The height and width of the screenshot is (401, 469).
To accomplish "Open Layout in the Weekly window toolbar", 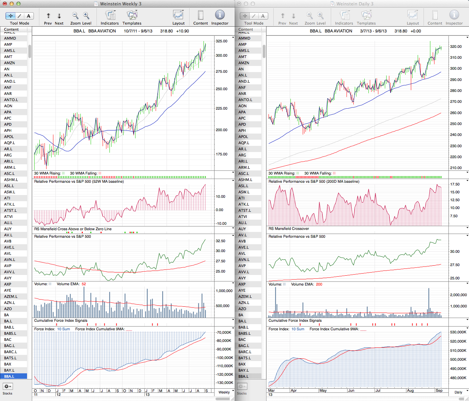I will point(178,15).
